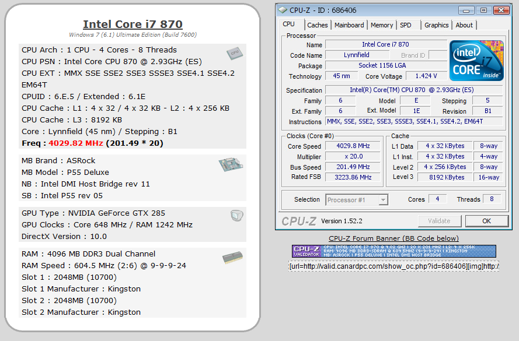
Task: Open the About tab
Action: point(464,25)
